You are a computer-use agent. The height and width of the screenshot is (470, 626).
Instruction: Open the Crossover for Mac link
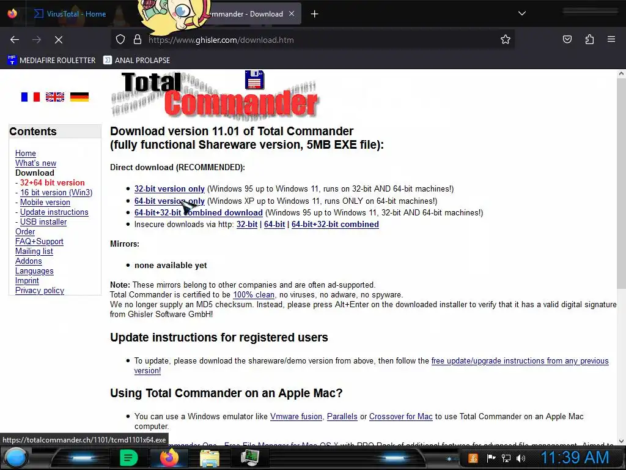click(x=401, y=416)
